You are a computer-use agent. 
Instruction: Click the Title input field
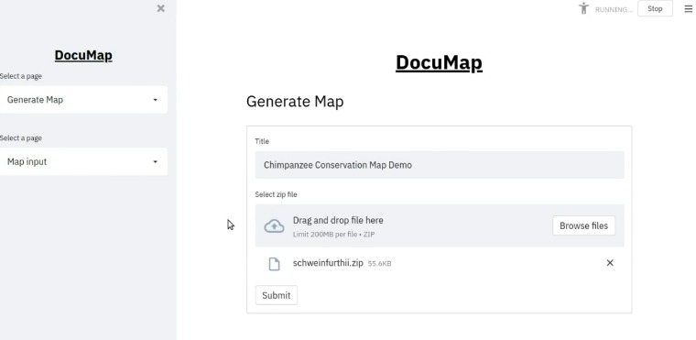pos(440,165)
